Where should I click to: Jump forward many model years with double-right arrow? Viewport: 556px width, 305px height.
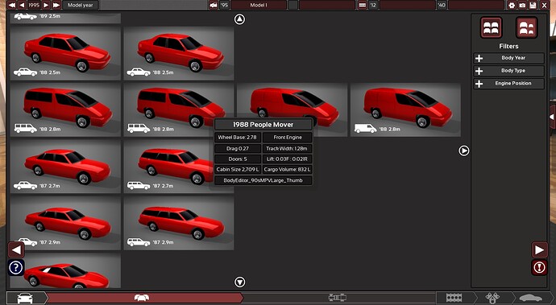(x=56, y=5)
